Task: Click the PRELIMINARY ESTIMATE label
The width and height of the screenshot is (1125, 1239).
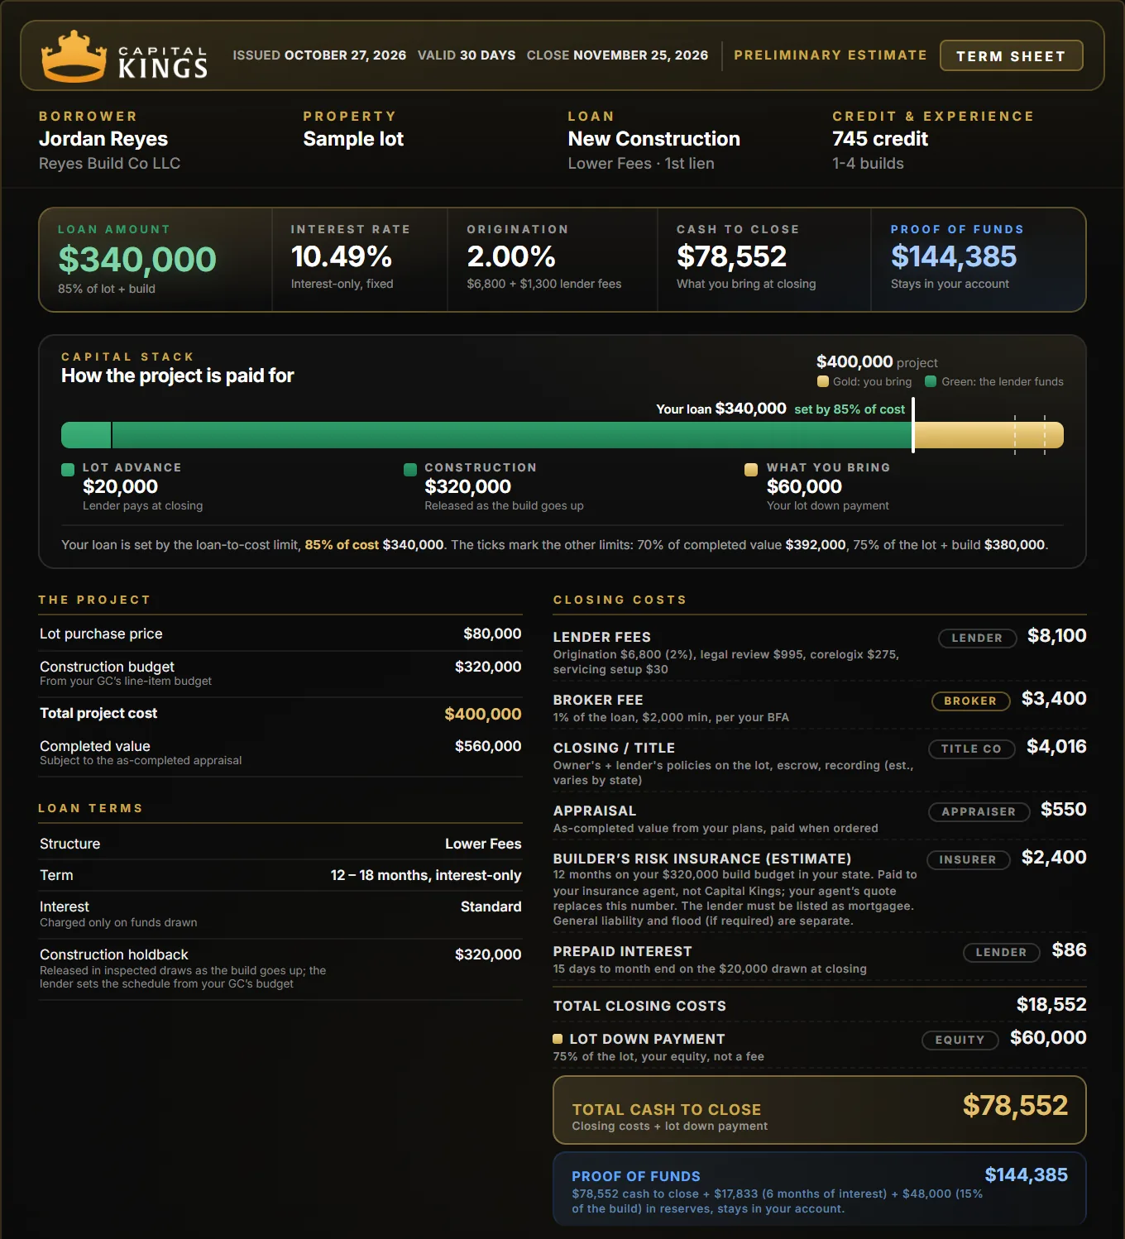Action: point(831,55)
